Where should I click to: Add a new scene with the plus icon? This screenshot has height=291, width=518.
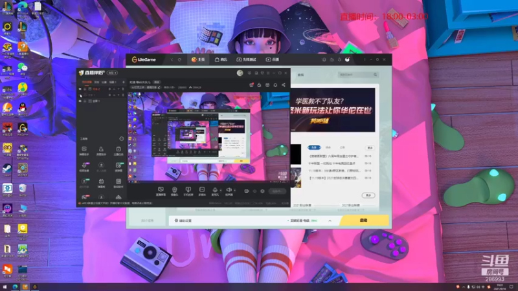[x=124, y=82]
